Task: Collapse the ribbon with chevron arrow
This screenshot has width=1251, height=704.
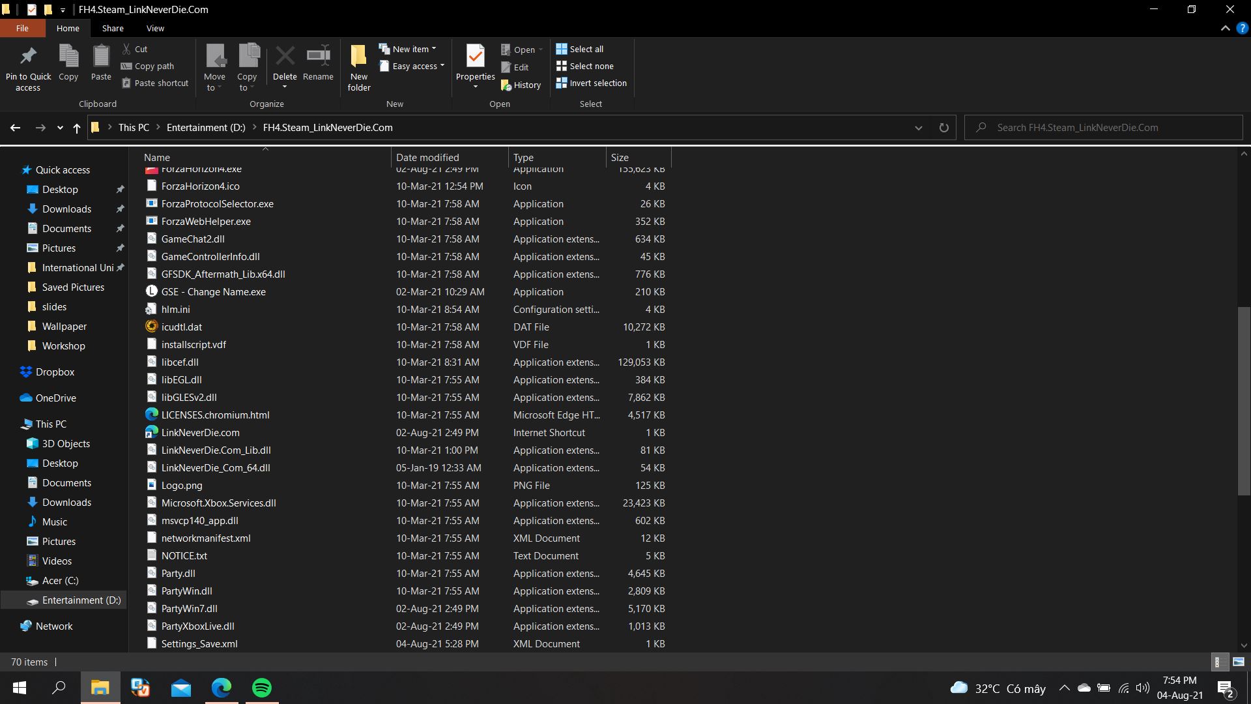Action: click(x=1225, y=28)
